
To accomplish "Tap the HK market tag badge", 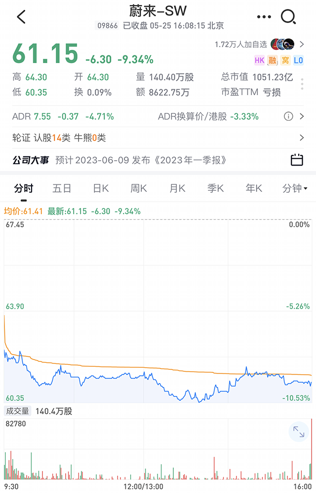I will pos(259,60).
